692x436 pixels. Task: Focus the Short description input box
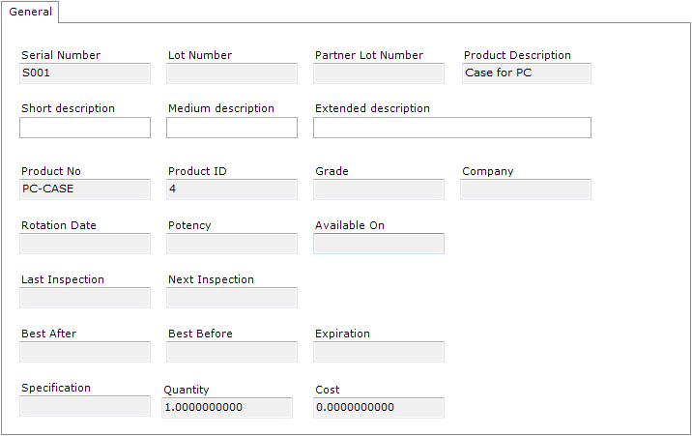coord(85,128)
